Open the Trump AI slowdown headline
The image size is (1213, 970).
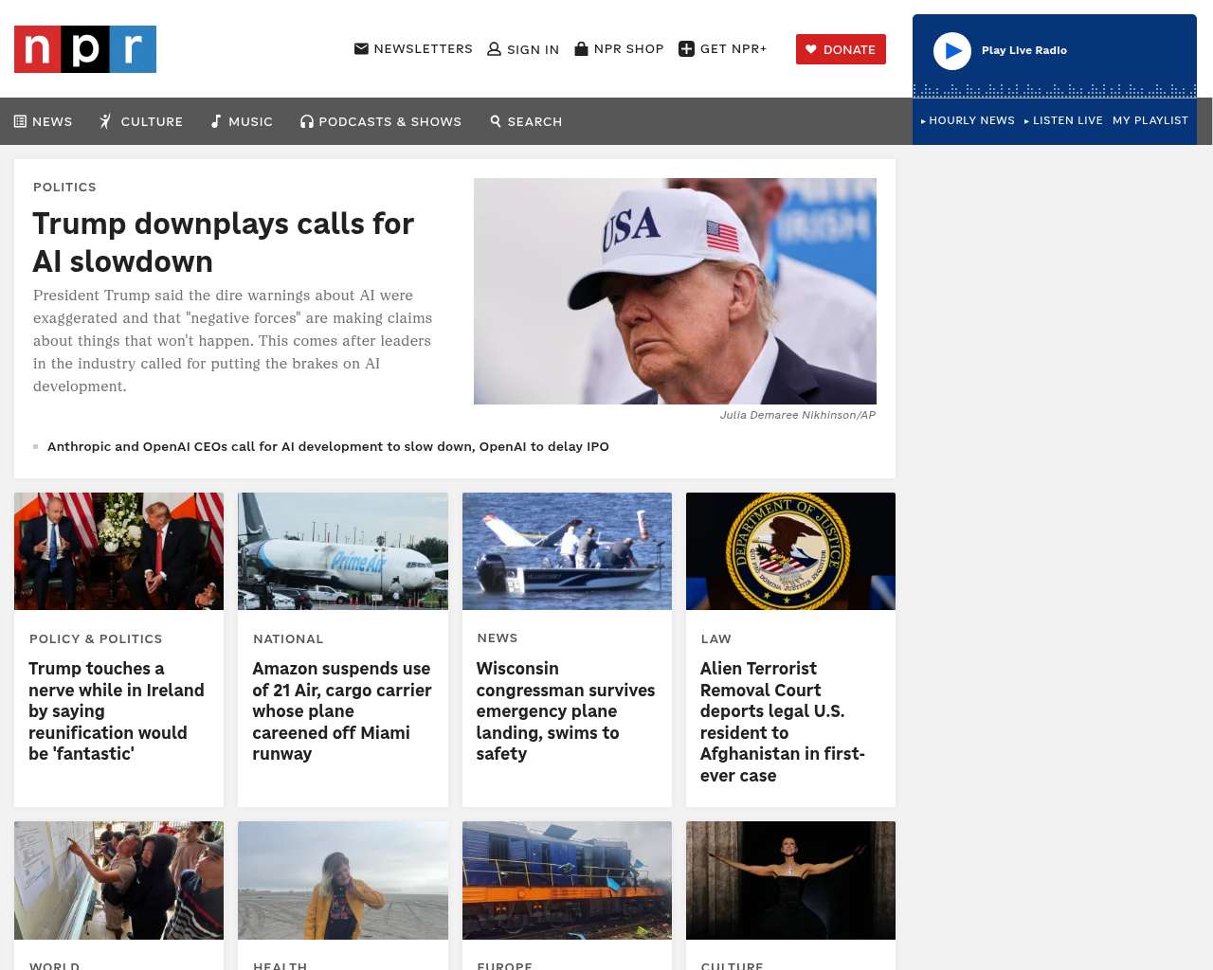coord(224,242)
